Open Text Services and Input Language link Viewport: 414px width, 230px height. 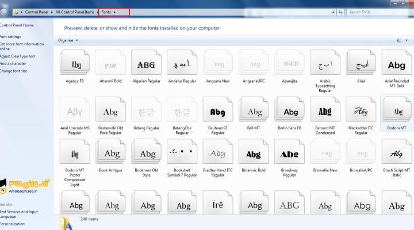(19, 214)
